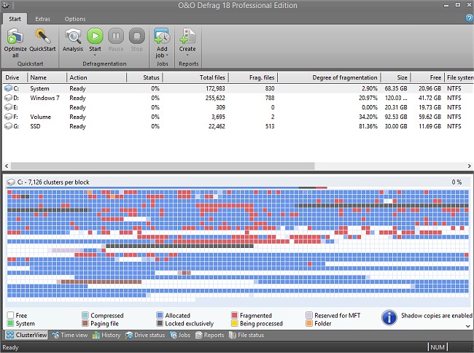
Task: Sort by the Action column header
Action: (x=97, y=77)
